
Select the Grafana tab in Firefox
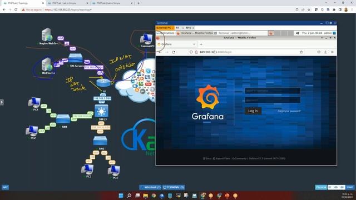click(x=176, y=44)
